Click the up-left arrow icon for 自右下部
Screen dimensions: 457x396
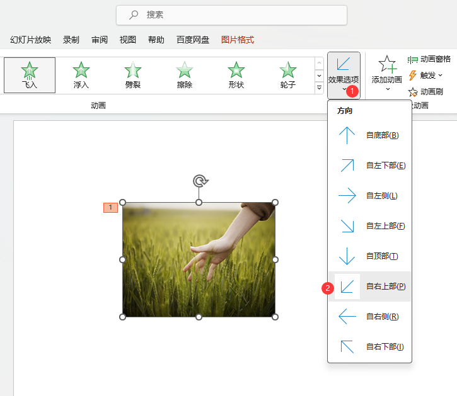tap(347, 347)
